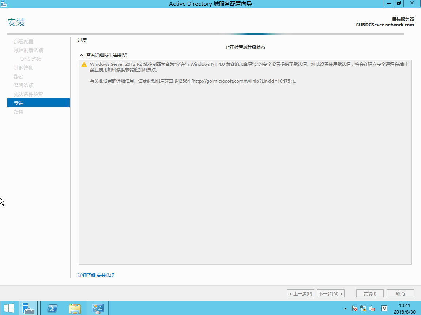Show hidden tray icons arrow
This screenshot has height=315, width=421.
[345, 308]
